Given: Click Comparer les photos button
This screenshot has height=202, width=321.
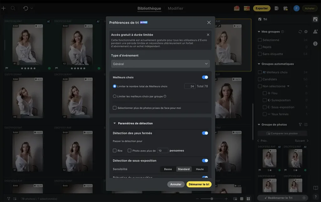Looking at the screenshot, I should coord(282,133).
